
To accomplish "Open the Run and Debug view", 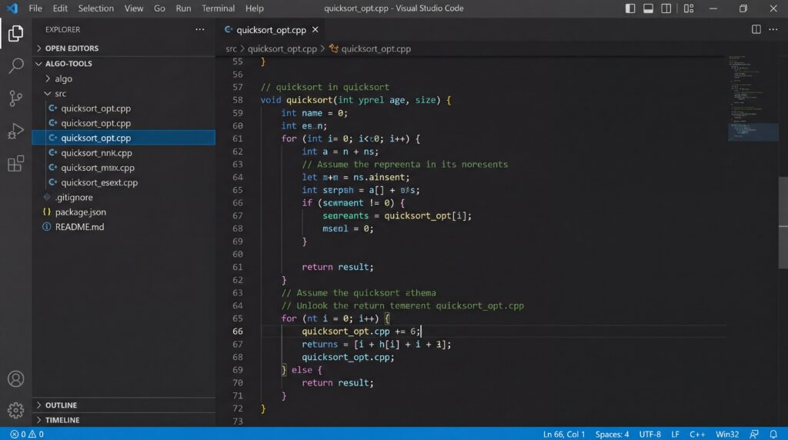I will coord(15,131).
